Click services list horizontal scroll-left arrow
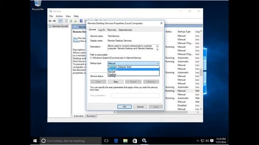259x145 pixels. [115, 112]
